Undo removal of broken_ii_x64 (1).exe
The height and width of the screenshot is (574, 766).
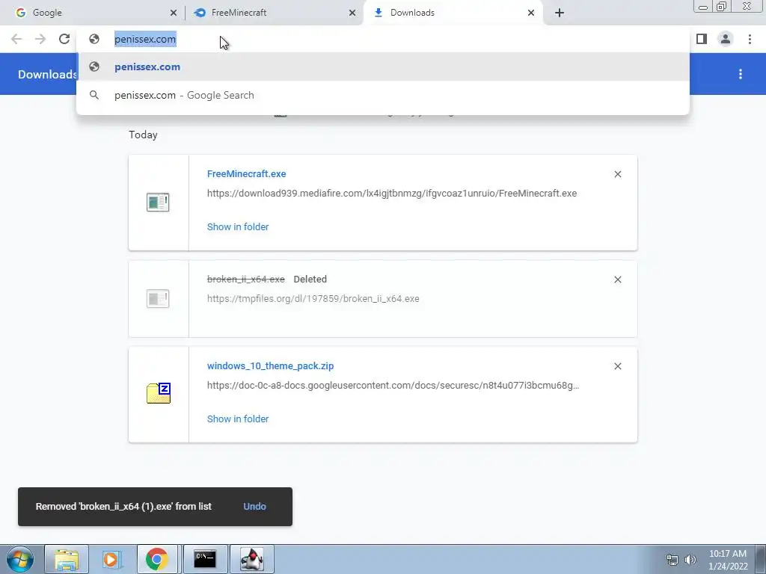(x=254, y=507)
